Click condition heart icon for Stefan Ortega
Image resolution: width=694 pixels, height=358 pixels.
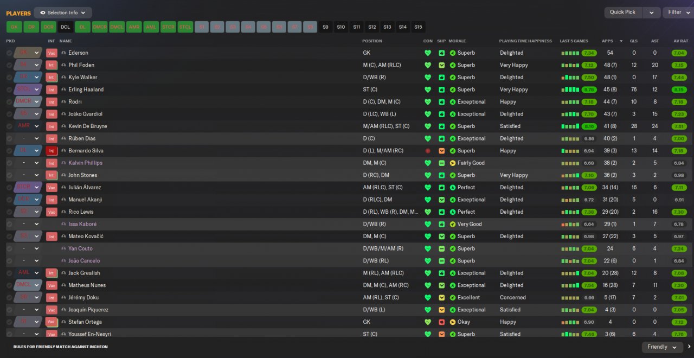[x=428, y=322]
